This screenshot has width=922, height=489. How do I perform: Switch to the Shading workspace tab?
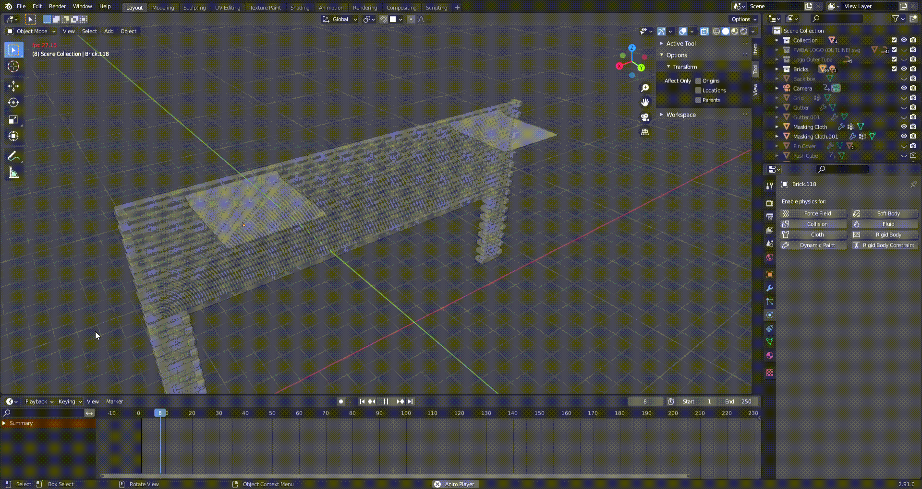299,7
